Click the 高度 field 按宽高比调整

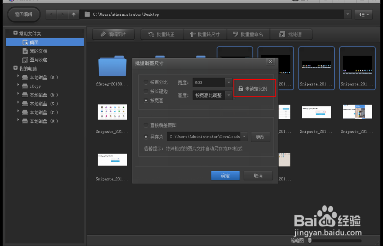coord(209,95)
